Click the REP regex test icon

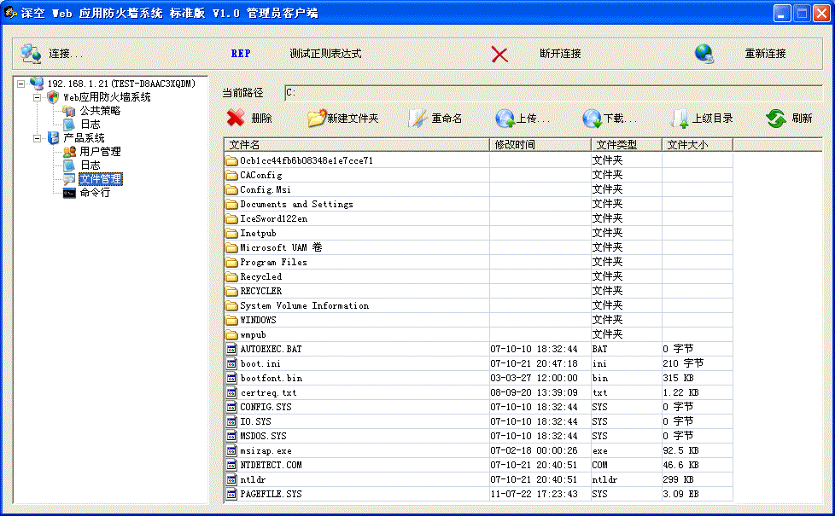[x=241, y=54]
